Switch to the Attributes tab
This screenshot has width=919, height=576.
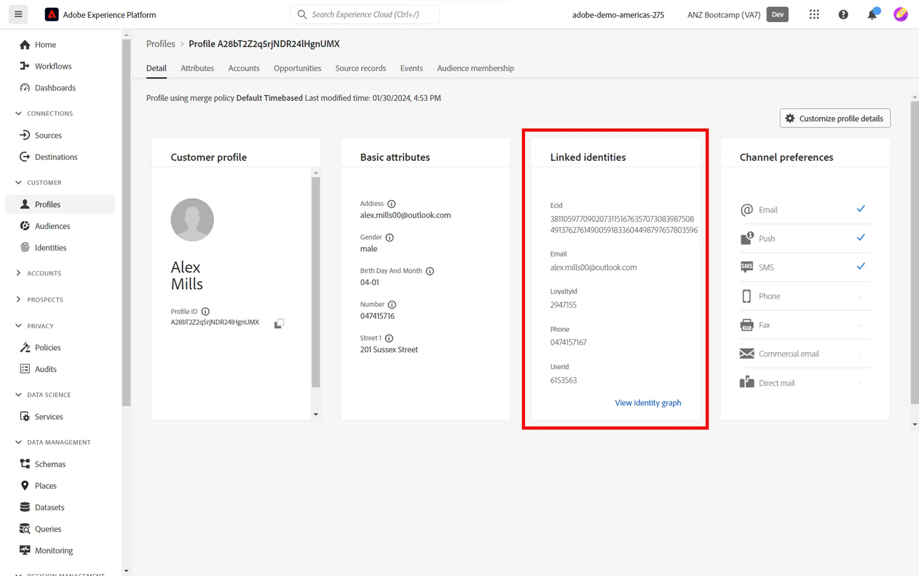pos(197,68)
